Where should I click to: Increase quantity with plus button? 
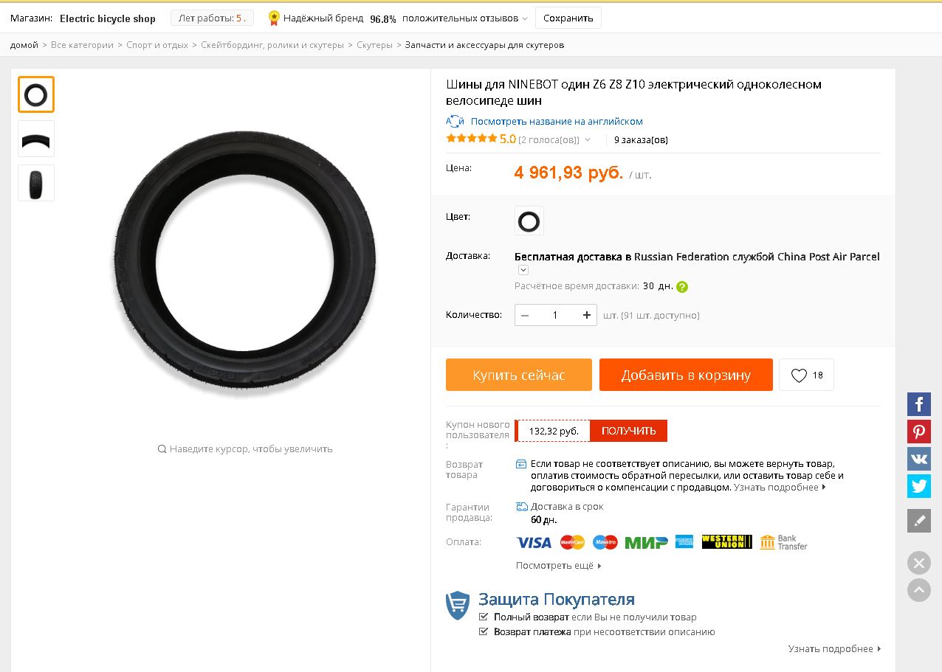(587, 315)
